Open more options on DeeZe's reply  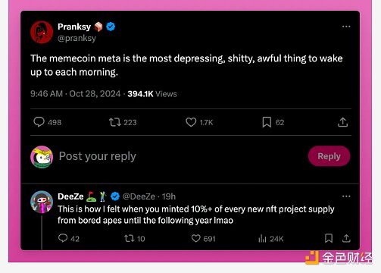coord(346,196)
